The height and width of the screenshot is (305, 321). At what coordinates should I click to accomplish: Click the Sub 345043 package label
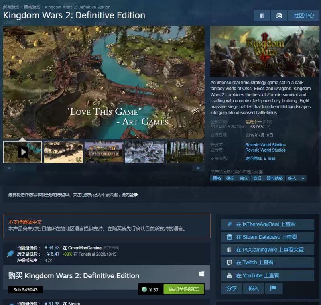pyautogui.click(x=26, y=290)
